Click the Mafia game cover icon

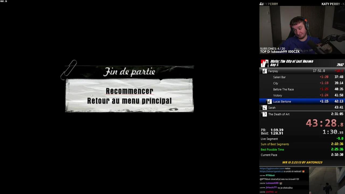coord(264,63)
